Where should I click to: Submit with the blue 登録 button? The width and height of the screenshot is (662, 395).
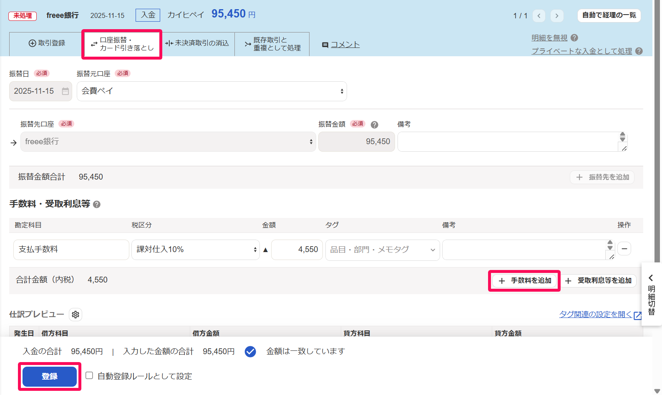coord(50,377)
